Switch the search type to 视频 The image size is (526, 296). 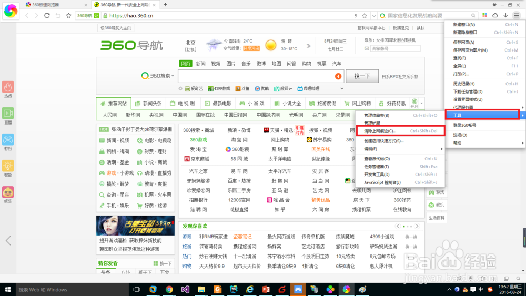coord(216,64)
